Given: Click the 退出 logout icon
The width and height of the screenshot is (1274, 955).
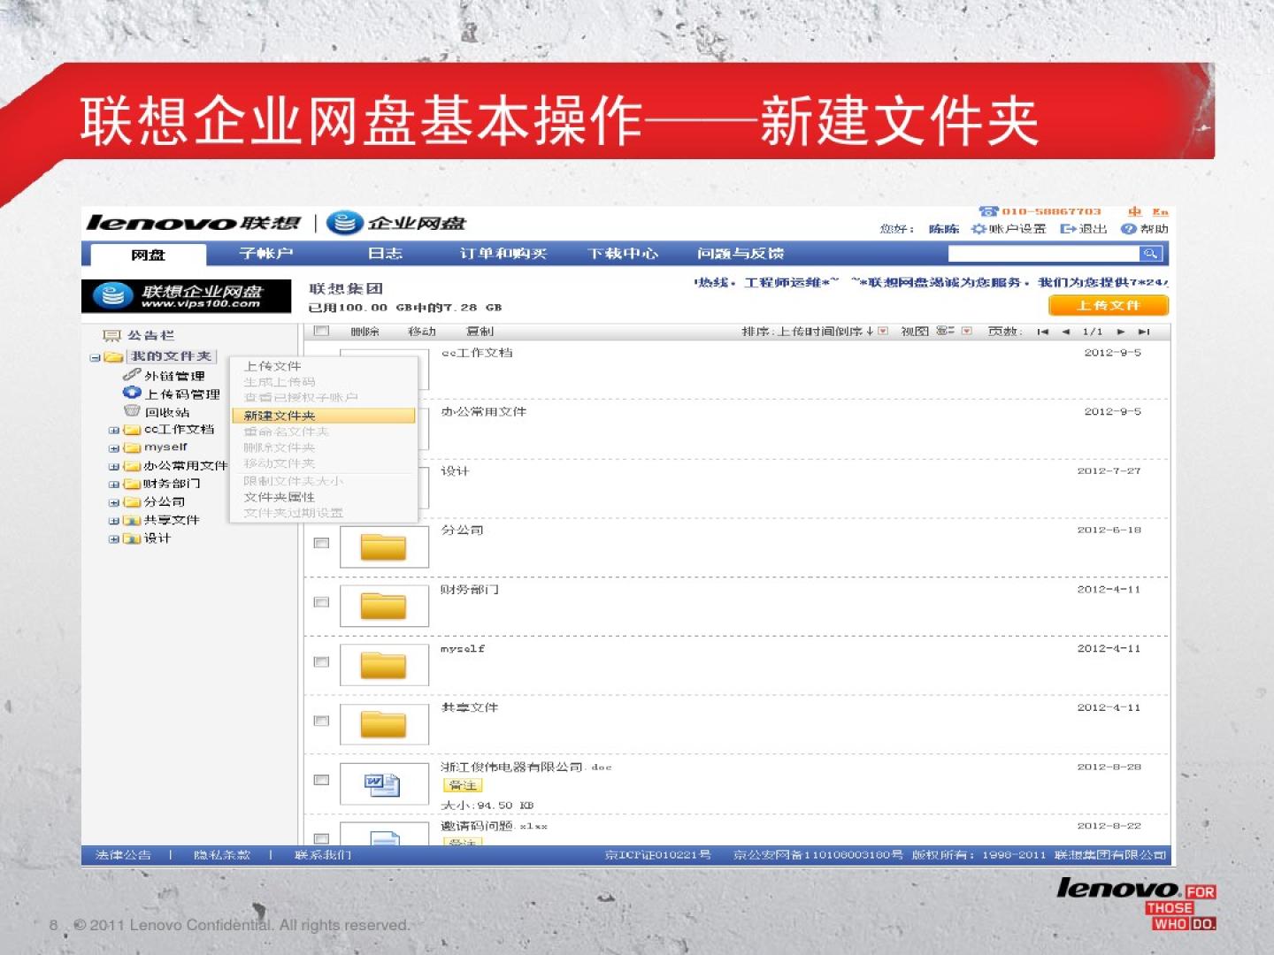Looking at the screenshot, I should [x=1068, y=229].
